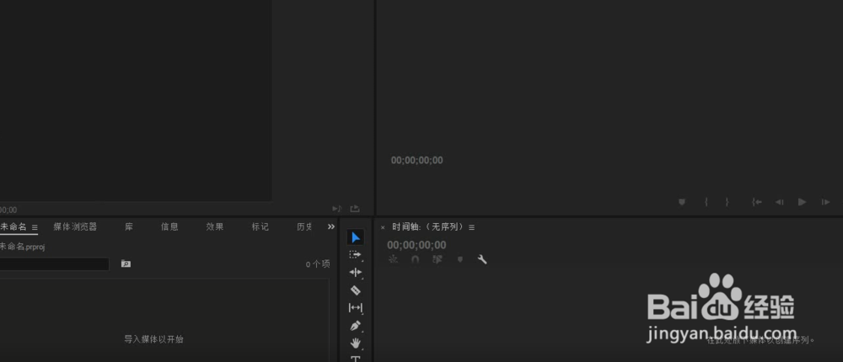Select the Razor tool
Viewport: 843px width, 362px height.
click(x=356, y=290)
